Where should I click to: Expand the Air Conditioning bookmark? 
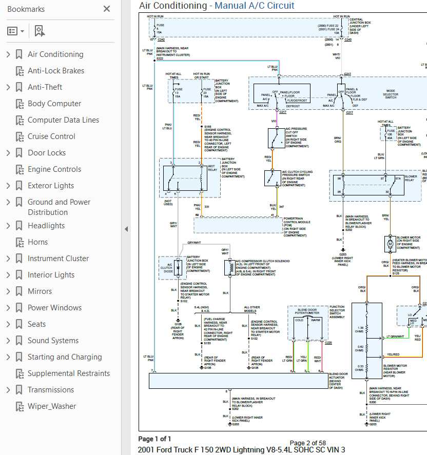pos(8,54)
